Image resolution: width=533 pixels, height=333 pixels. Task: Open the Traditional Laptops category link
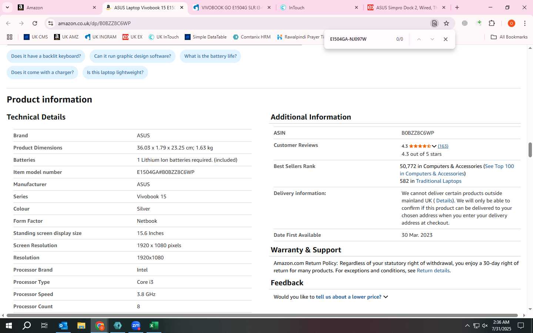(439, 181)
